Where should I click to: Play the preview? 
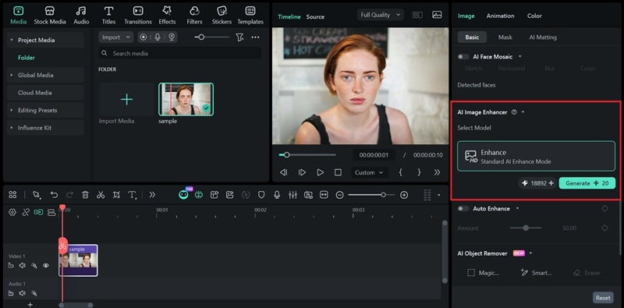[320, 172]
